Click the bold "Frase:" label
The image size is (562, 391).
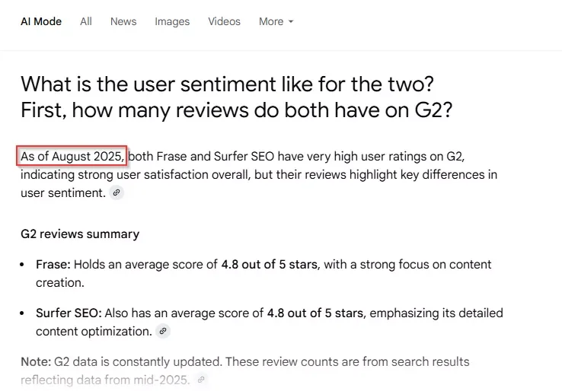coord(53,265)
